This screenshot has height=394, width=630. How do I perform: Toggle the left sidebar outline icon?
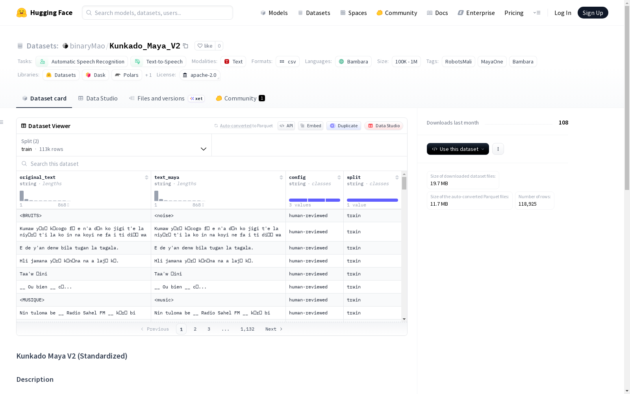[2, 122]
